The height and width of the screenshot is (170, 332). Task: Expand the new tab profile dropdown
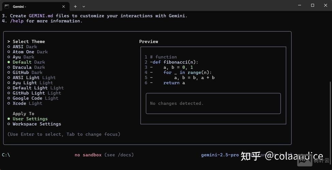tap(84, 6)
